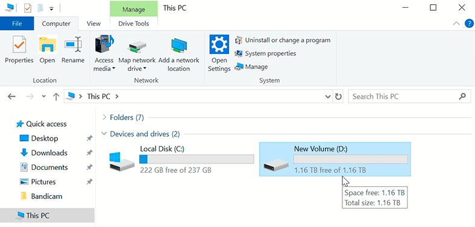Click Uninstall or change a program

point(283,40)
